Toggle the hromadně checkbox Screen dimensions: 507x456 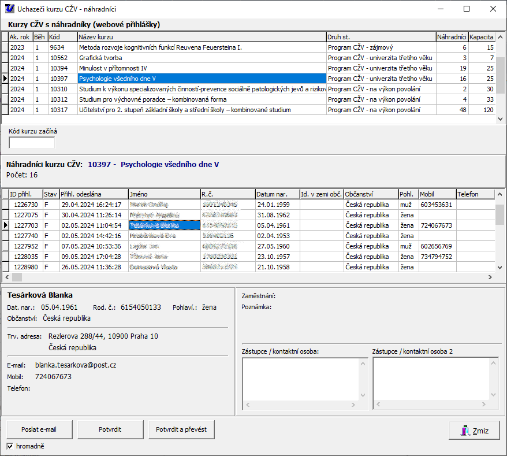10,446
